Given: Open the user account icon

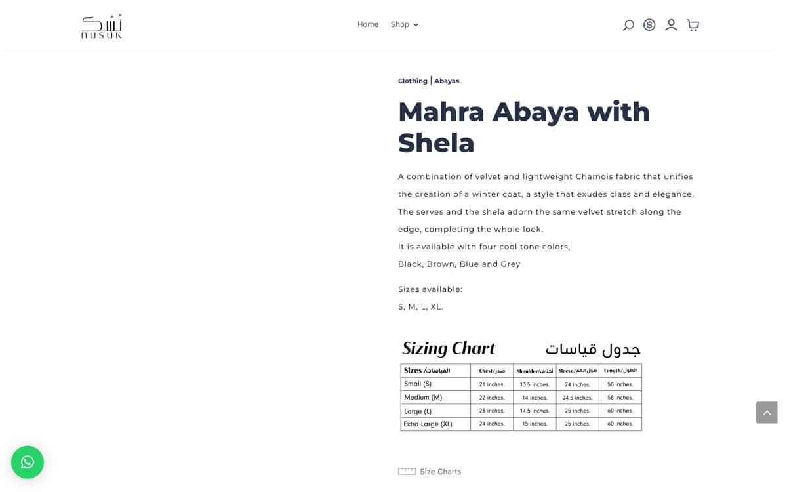Looking at the screenshot, I should click(x=671, y=25).
